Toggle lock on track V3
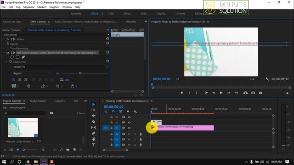The width and height of the screenshot is (294, 165). pyautogui.click(x=111, y=117)
